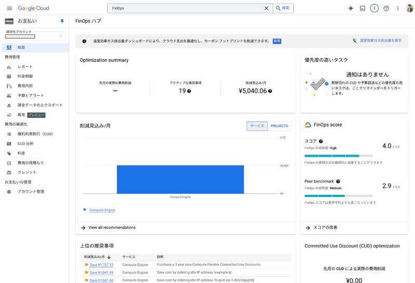415x283 pixels.
Task: Open the main navigation hamburger menu
Action: coord(9,8)
